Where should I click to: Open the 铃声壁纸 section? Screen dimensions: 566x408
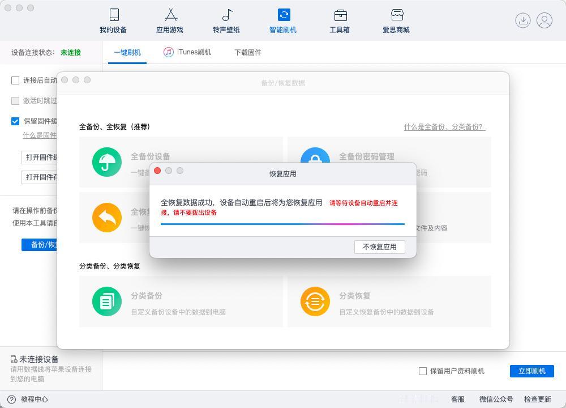tap(226, 22)
